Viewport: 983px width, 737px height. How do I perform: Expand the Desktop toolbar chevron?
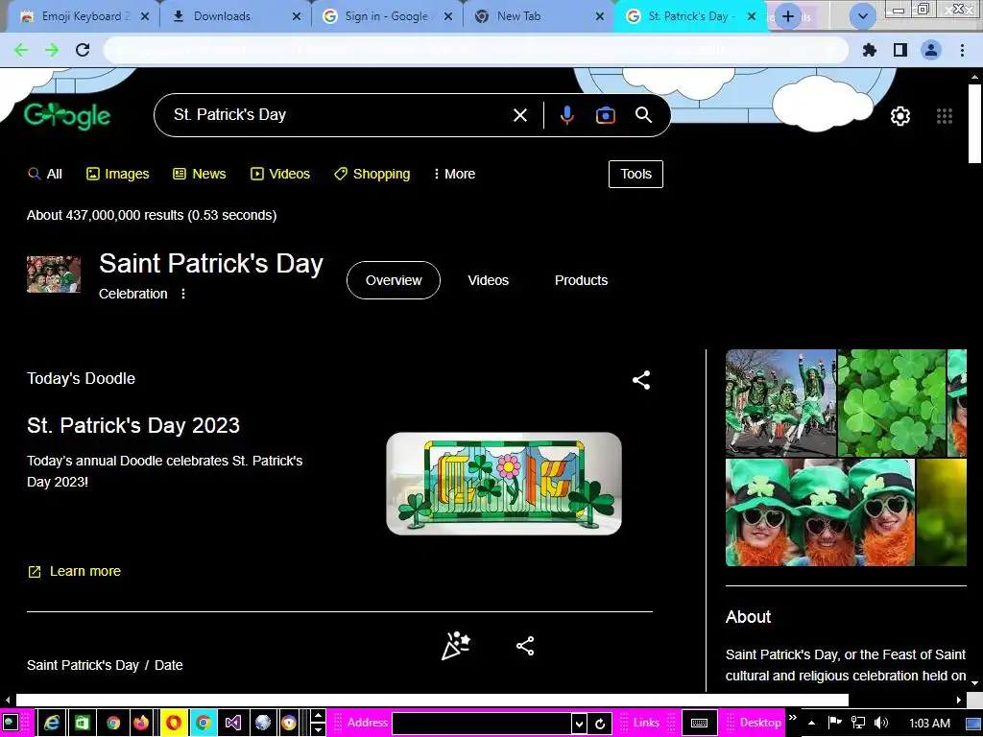(x=793, y=718)
